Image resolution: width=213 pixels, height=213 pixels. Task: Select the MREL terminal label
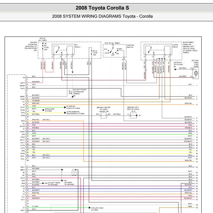[22, 96]
